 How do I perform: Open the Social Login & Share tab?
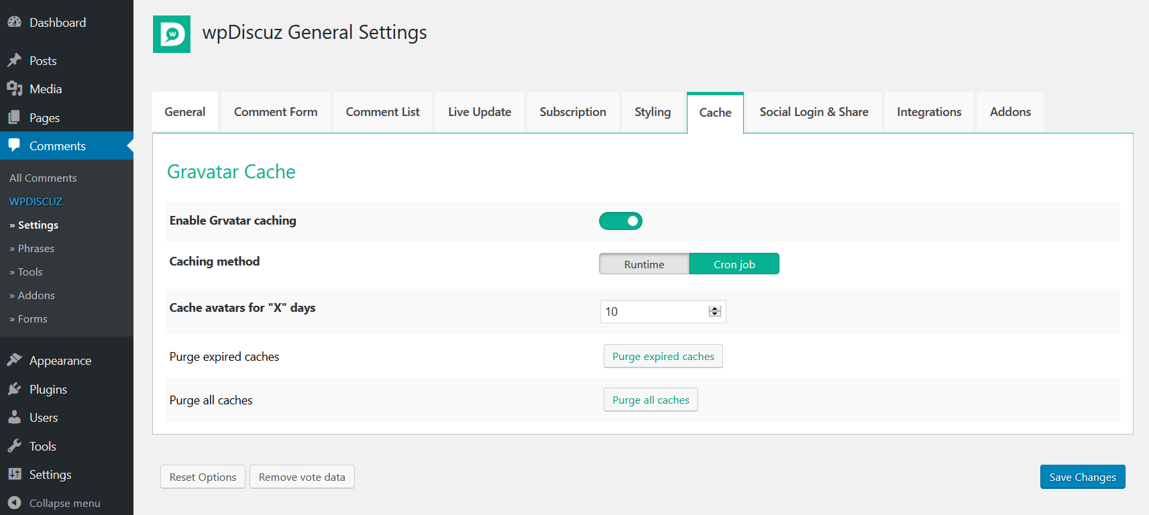(814, 112)
